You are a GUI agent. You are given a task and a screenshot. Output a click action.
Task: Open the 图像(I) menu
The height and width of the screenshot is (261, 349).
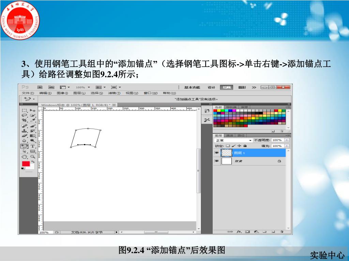point(62,93)
